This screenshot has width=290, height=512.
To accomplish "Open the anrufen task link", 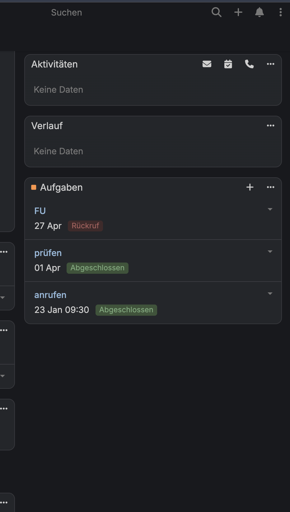I will (x=50, y=295).
